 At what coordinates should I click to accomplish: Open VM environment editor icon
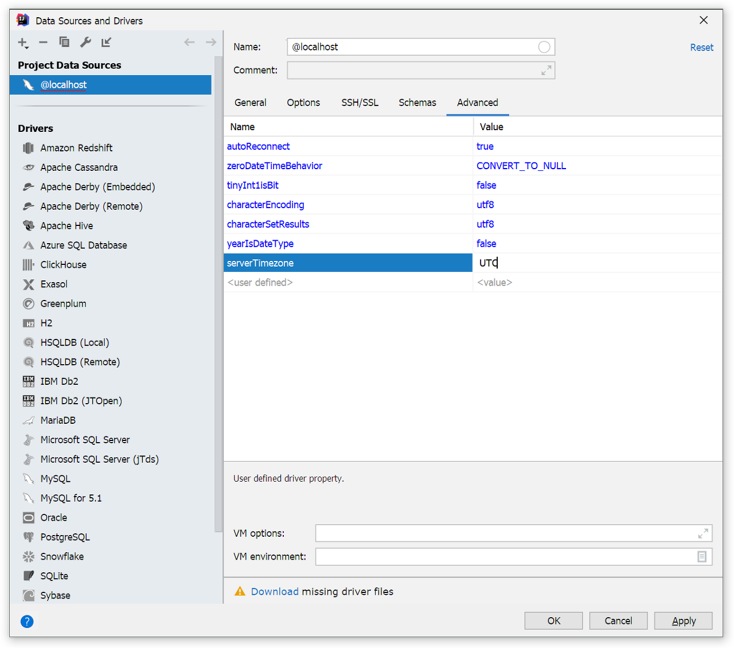tap(702, 557)
